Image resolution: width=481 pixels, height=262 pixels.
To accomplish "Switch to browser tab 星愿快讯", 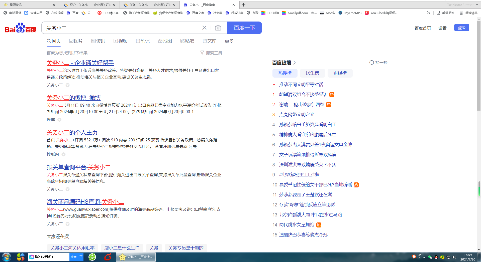I will pyautogui.click(x=30, y=5).
